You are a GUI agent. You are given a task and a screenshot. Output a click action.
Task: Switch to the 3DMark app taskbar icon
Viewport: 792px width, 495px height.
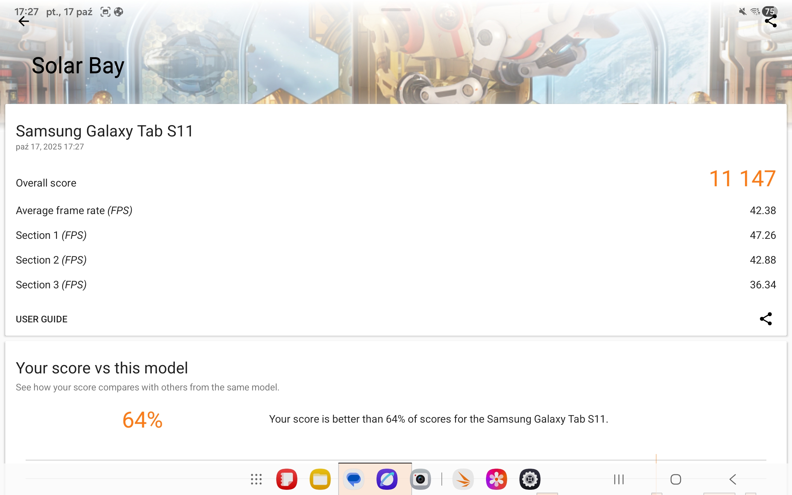tap(463, 479)
